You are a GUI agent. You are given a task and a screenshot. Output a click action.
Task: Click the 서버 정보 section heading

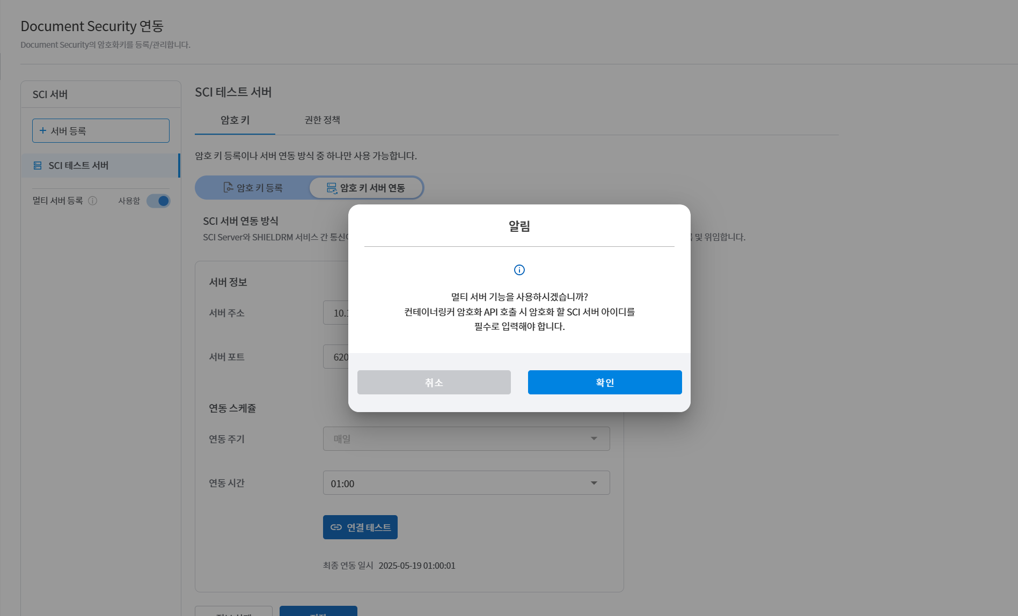point(228,282)
